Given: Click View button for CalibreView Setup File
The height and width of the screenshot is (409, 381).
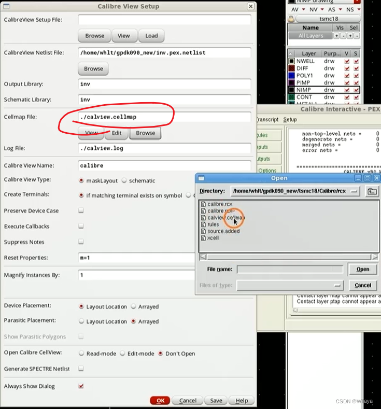Looking at the screenshot, I should 123,36.
